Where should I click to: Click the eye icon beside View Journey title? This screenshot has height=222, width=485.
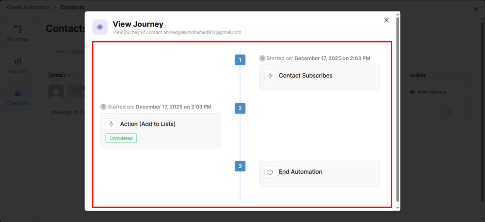coord(100,27)
